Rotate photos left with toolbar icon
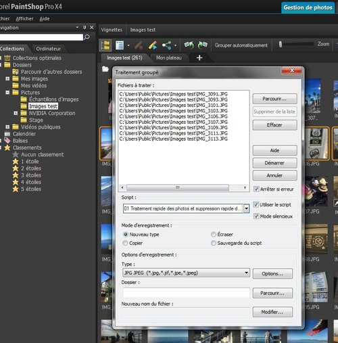This screenshot has height=343, width=338. point(189,45)
